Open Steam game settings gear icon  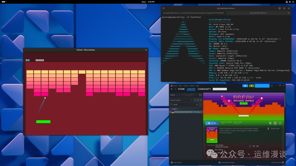(x=270, y=123)
